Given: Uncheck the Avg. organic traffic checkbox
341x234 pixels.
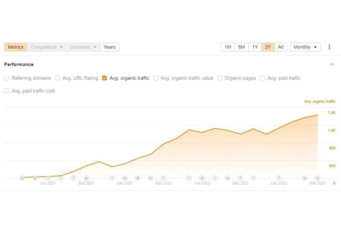Looking at the screenshot, I should [x=105, y=78].
